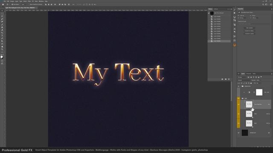Open the Layers panel menu

[x=271, y=74]
